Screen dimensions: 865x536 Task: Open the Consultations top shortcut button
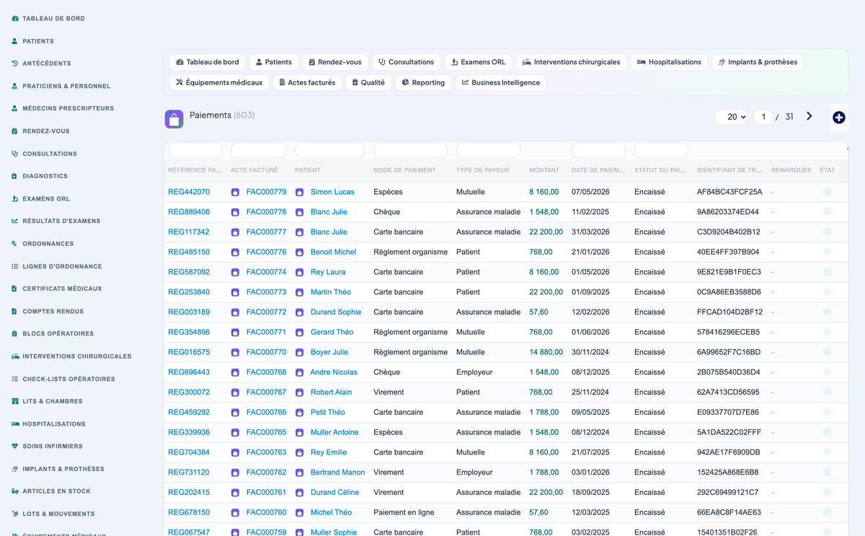pos(407,62)
